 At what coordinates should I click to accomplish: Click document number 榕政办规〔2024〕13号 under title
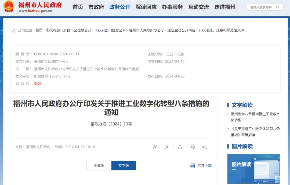[x=111, y=124]
